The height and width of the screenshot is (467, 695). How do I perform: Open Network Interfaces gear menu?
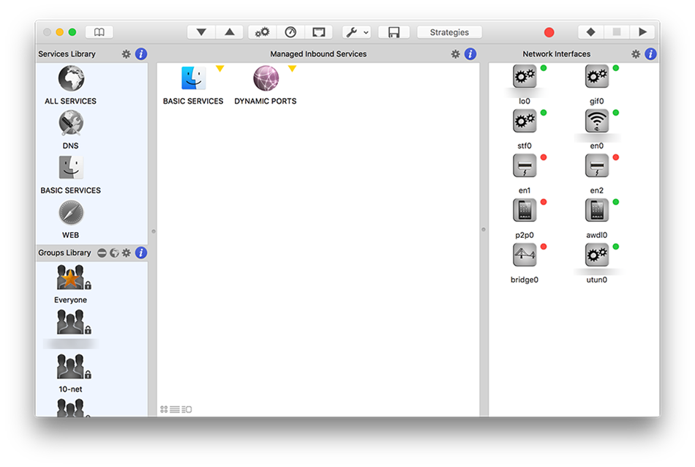[636, 54]
